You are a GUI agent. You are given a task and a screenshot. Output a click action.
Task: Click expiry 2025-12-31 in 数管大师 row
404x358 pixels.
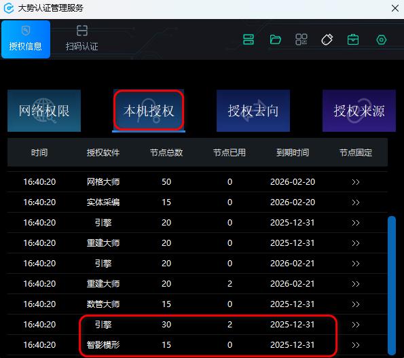pyautogui.click(x=293, y=304)
